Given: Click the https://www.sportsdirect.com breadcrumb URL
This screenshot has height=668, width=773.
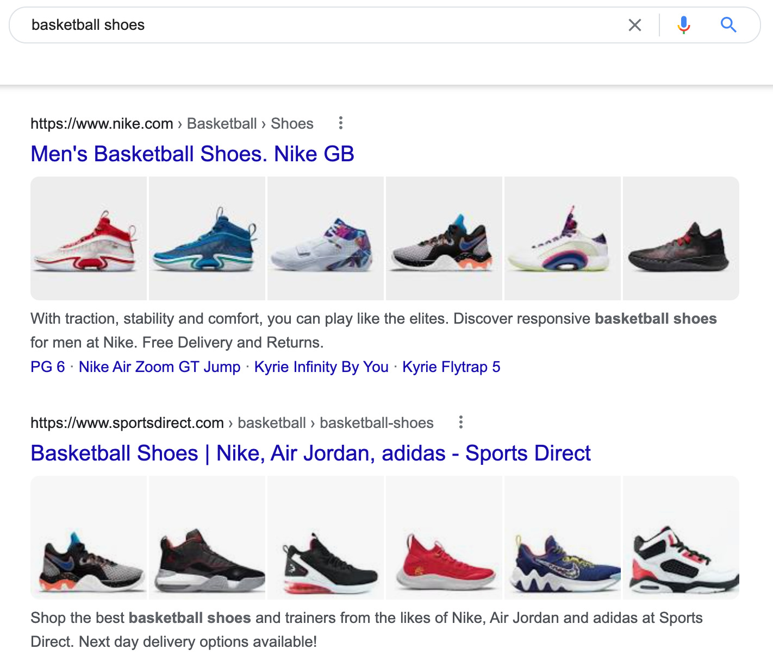Looking at the screenshot, I should coord(127,423).
